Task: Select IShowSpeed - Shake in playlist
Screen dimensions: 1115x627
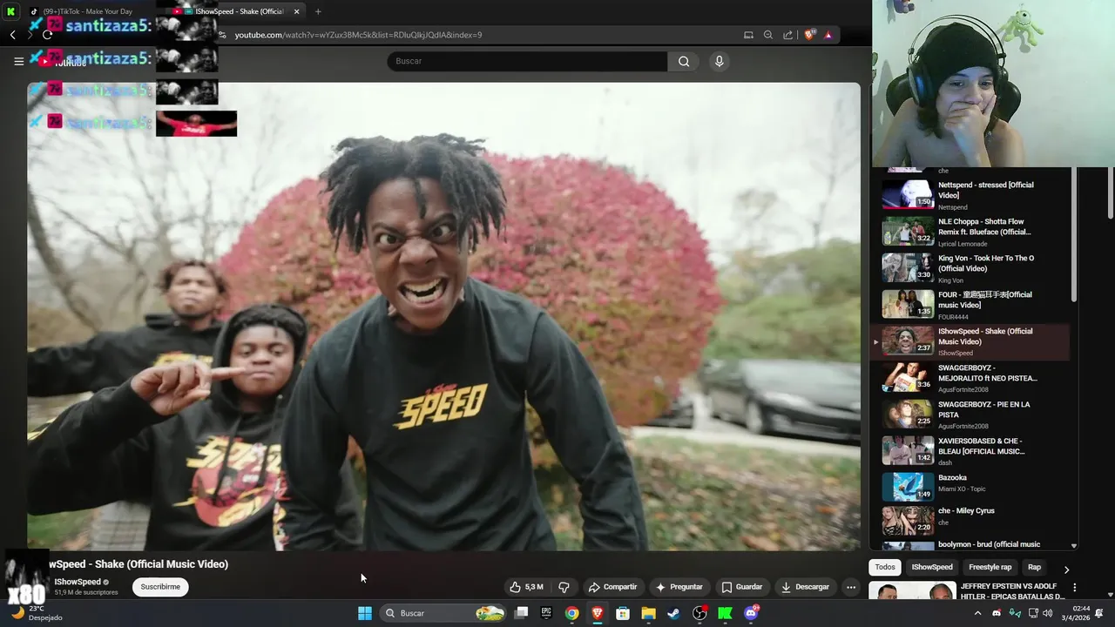Action: click(x=970, y=340)
